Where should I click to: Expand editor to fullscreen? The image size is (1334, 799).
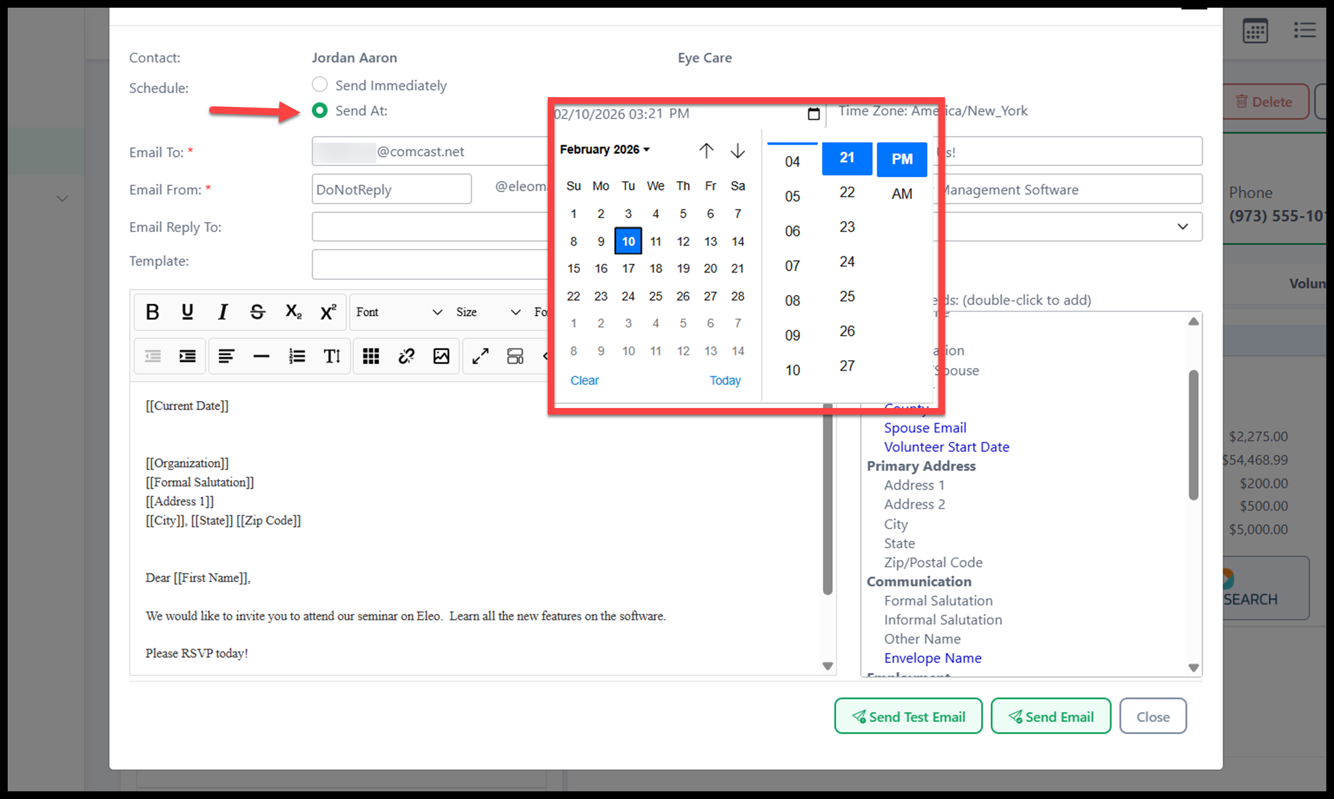pyautogui.click(x=480, y=356)
